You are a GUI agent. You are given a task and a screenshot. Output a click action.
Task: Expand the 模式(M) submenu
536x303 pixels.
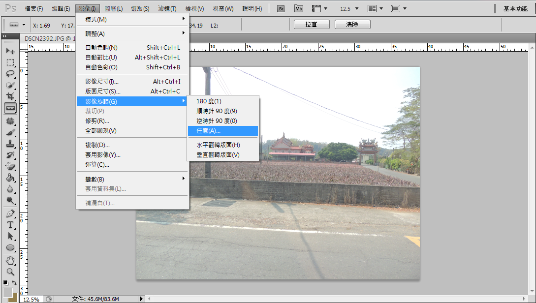click(x=132, y=20)
